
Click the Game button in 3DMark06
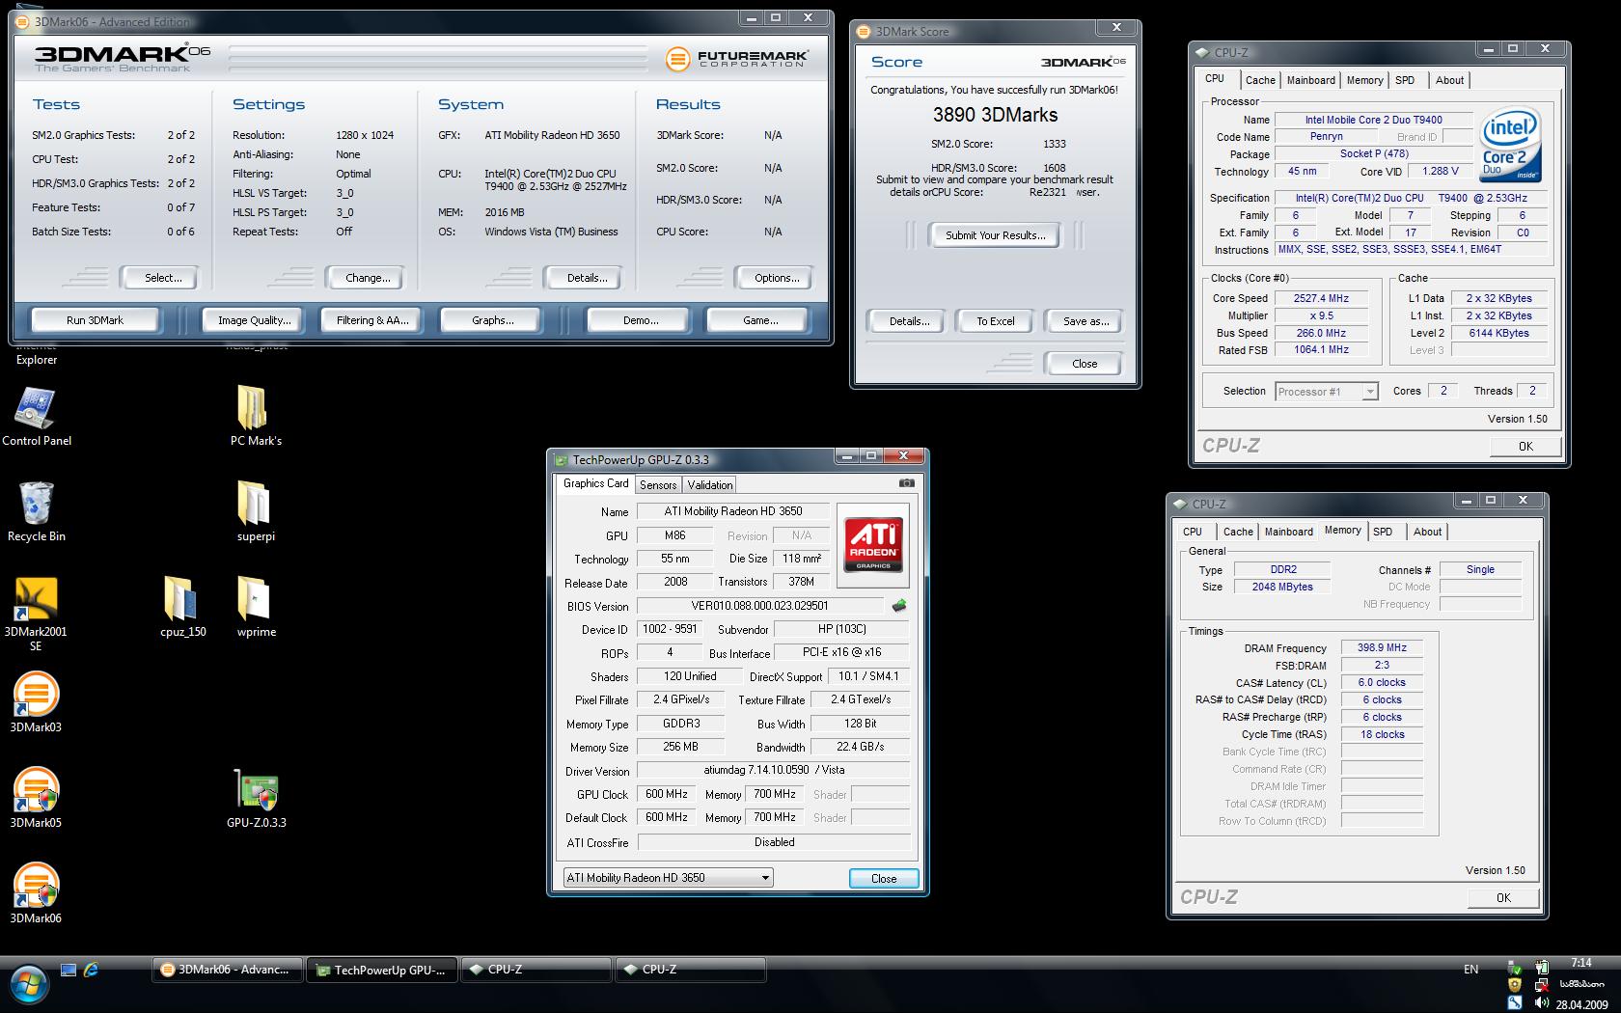(760, 320)
